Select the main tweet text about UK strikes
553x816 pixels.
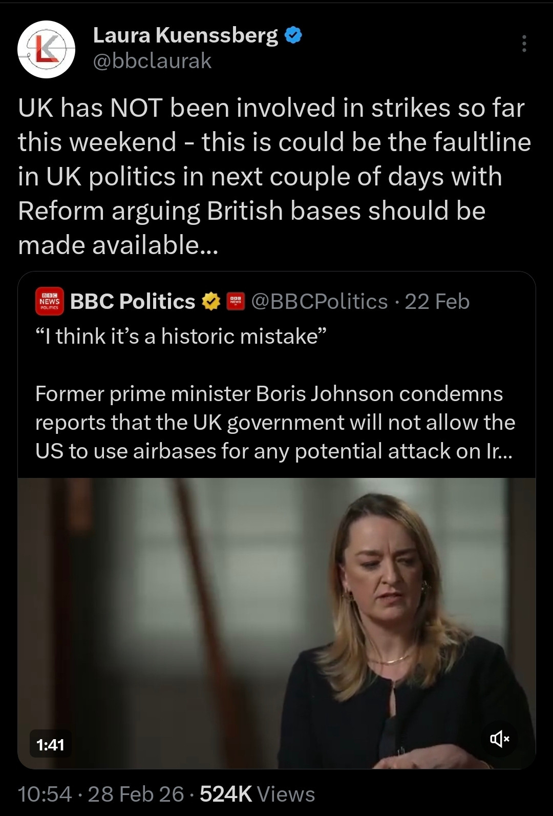coord(274,176)
